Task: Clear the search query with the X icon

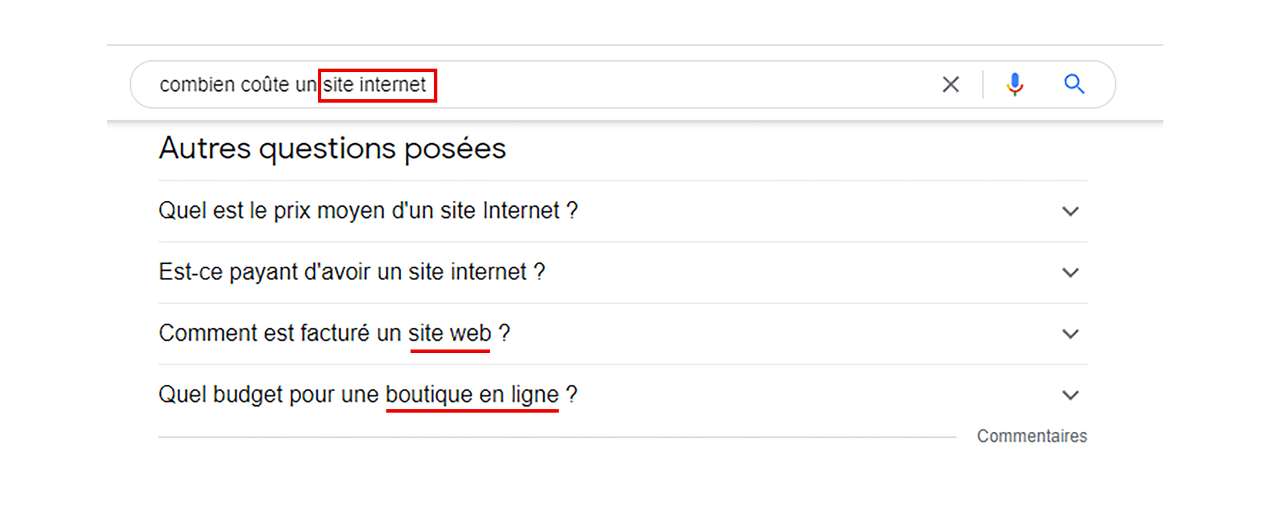Action: click(951, 84)
